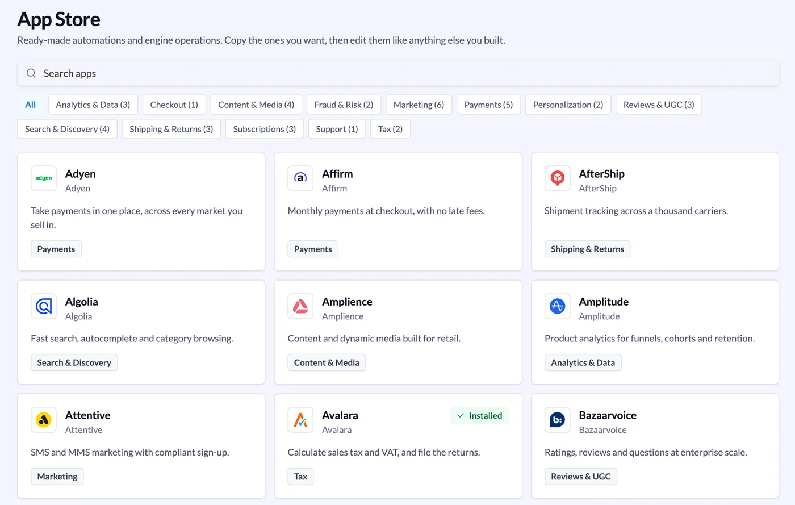The width and height of the screenshot is (795, 505).
Task: Click the Amplience app logo icon
Action: [x=300, y=306]
